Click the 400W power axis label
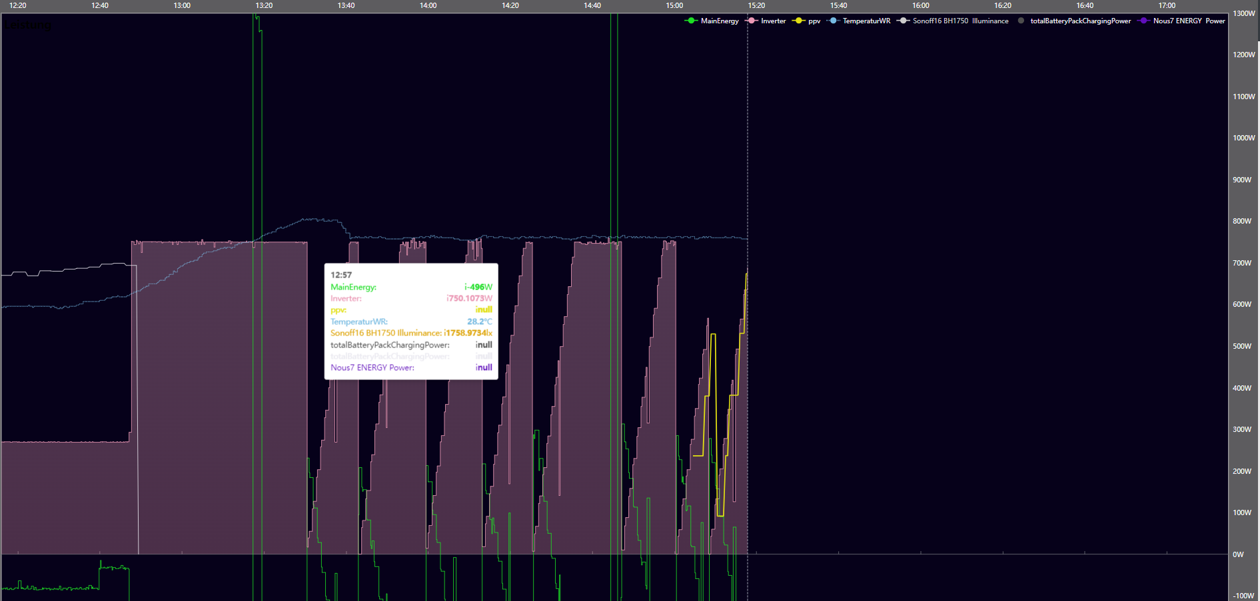1260x601 pixels. (x=1242, y=388)
